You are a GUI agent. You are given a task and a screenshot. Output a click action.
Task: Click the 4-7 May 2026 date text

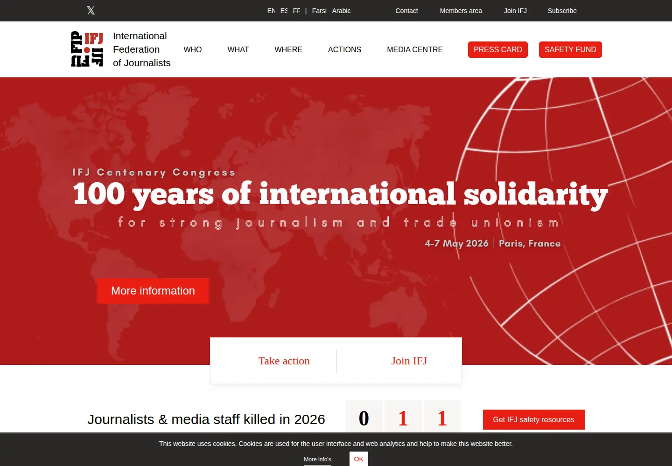(456, 243)
